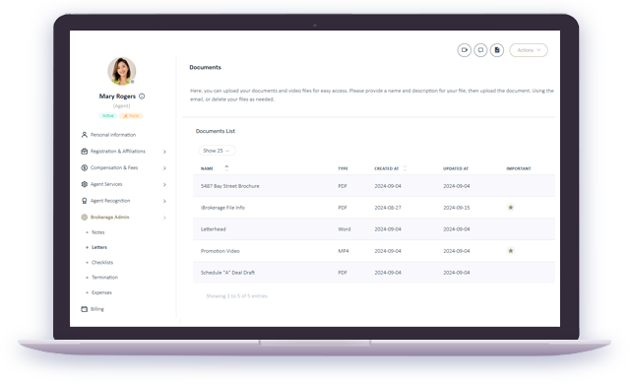
Task: Open the Termination submenu item
Action: [105, 277]
